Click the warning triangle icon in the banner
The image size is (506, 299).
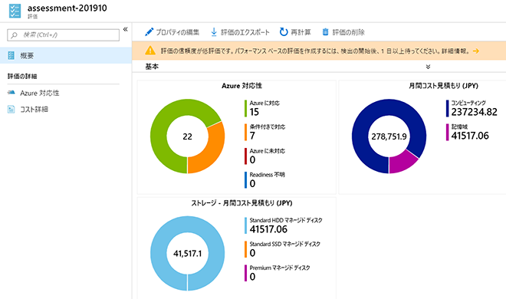(x=150, y=51)
